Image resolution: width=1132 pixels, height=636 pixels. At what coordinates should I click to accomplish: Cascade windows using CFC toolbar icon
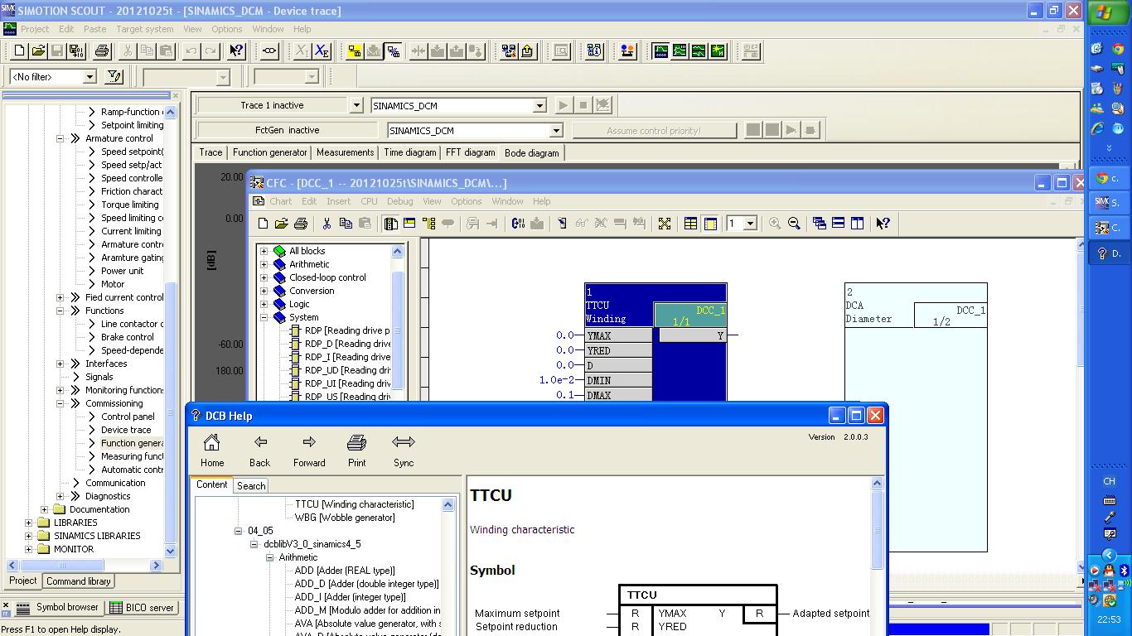point(820,224)
